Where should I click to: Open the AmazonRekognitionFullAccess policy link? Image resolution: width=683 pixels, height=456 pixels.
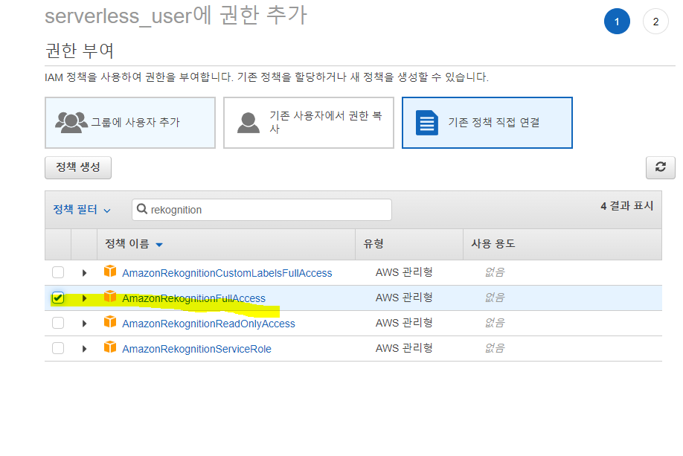click(194, 298)
